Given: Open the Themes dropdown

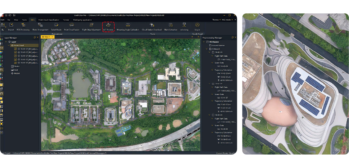Looking at the screenshot, I should coord(216,20).
